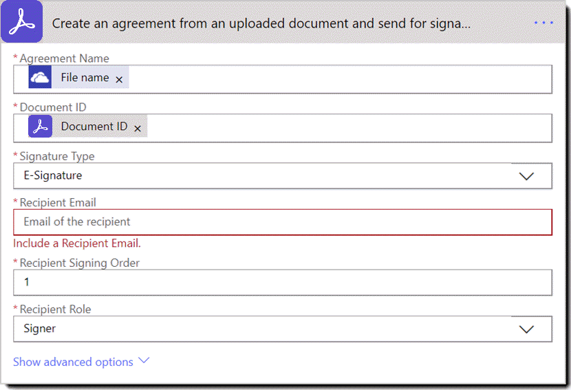Select the Document ID dynamic content token
The height and width of the screenshot is (390, 571).
pyautogui.click(x=94, y=127)
